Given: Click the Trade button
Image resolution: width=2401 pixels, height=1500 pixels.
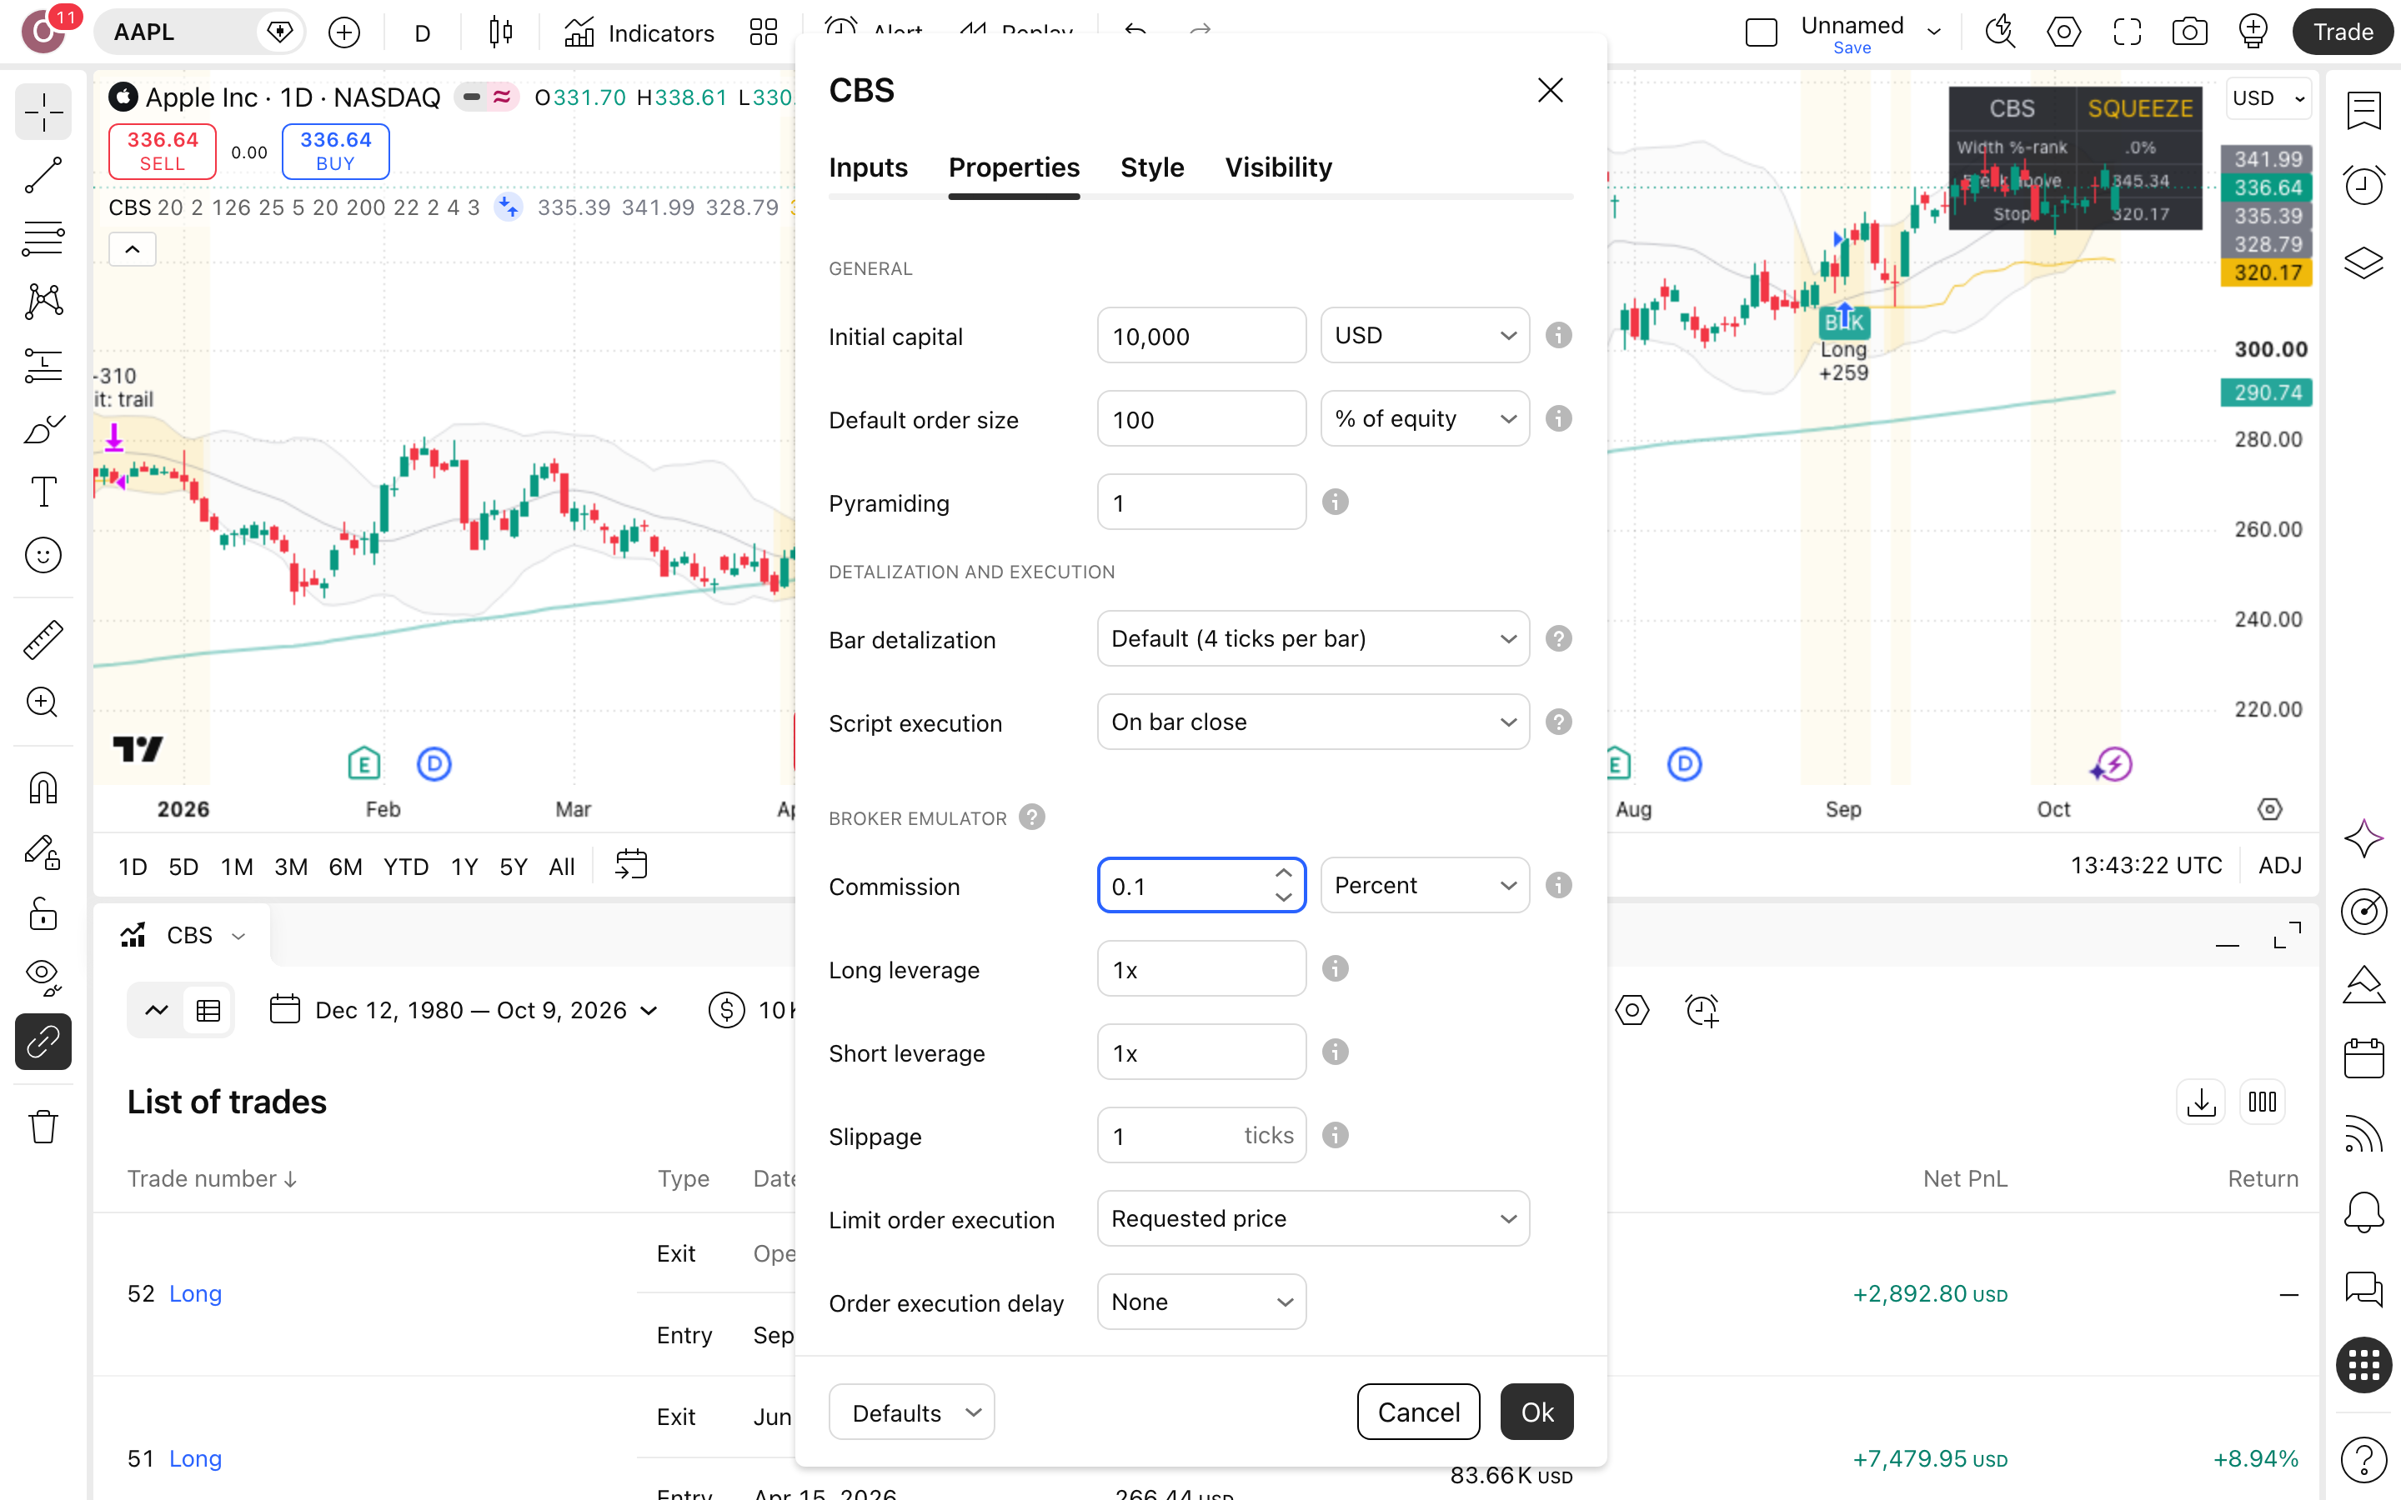Looking at the screenshot, I should click(x=2343, y=32).
